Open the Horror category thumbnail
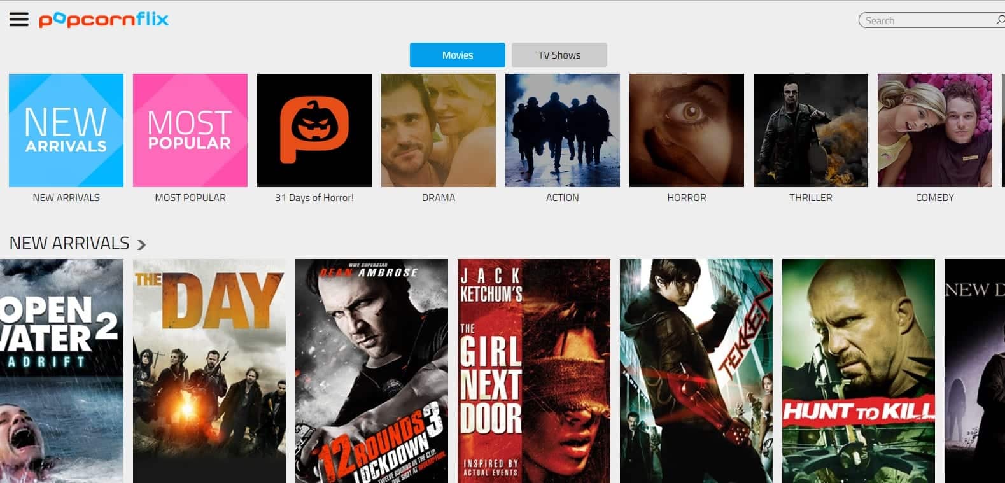The width and height of the screenshot is (1005, 483). [x=687, y=130]
